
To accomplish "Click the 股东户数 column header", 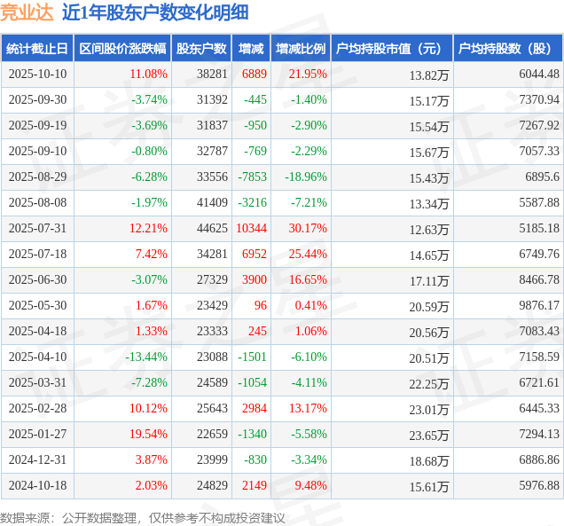I will [201, 48].
